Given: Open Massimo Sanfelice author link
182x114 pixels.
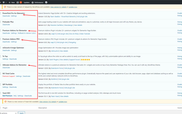Looking at the screenshot, I should (x=57, y=25).
